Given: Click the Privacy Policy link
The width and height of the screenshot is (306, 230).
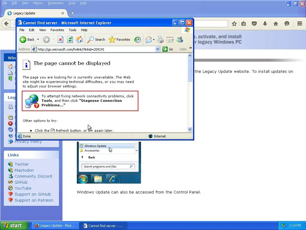Looking at the screenshot, I should tap(28, 142).
